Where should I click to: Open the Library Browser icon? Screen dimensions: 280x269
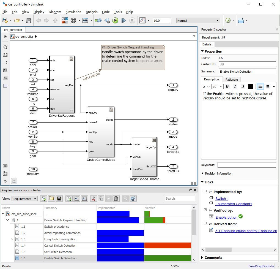pos(65,20)
